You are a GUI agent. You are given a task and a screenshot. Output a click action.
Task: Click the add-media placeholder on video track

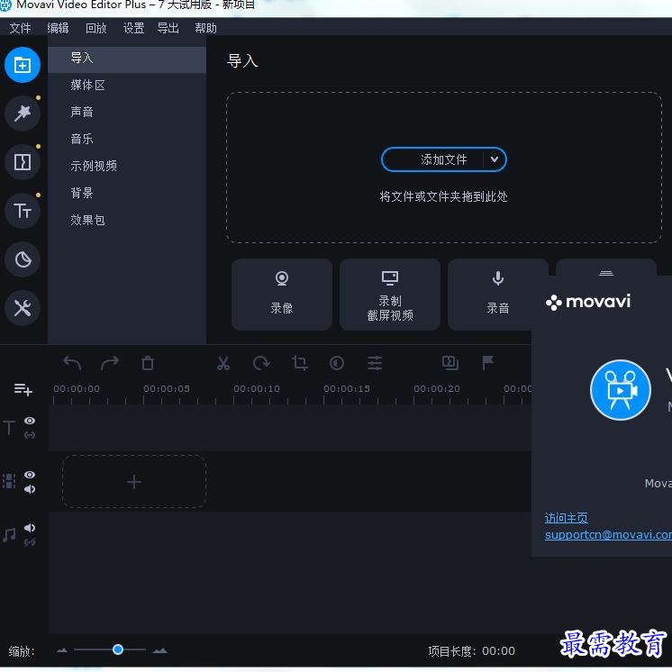click(x=134, y=482)
